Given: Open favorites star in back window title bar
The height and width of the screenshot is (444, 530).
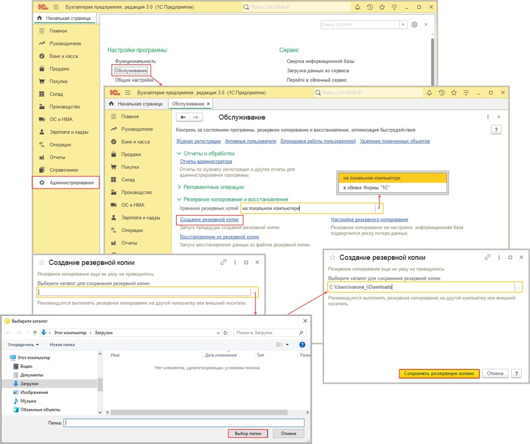Looking at the screenshot, I should 382,7.
